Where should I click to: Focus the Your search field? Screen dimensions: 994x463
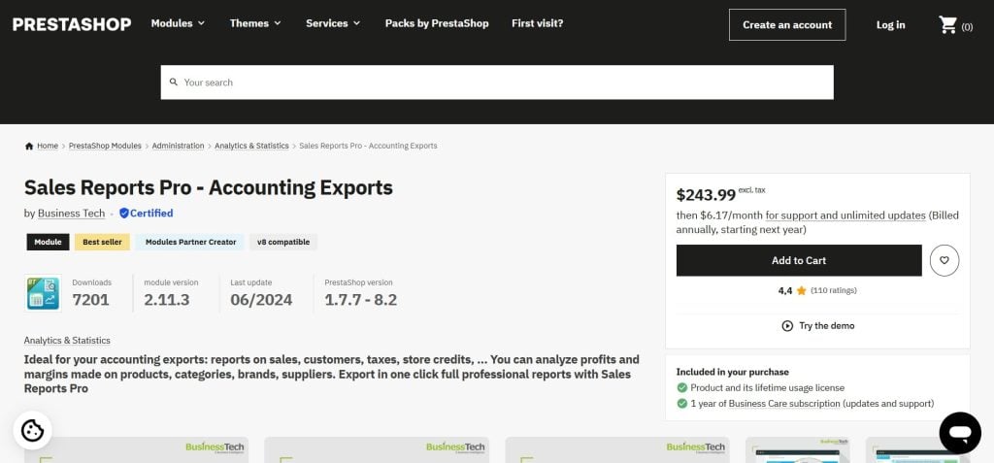coord(497,83)
